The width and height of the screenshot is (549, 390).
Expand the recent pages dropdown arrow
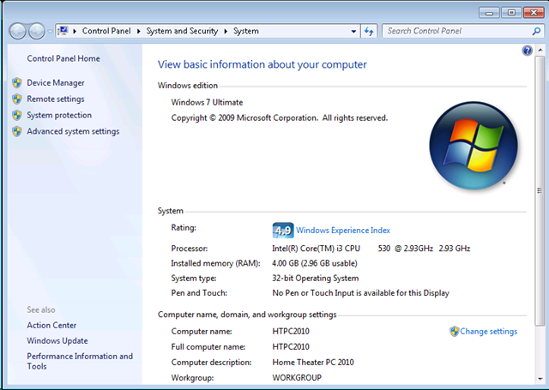[x=51, y=31]
